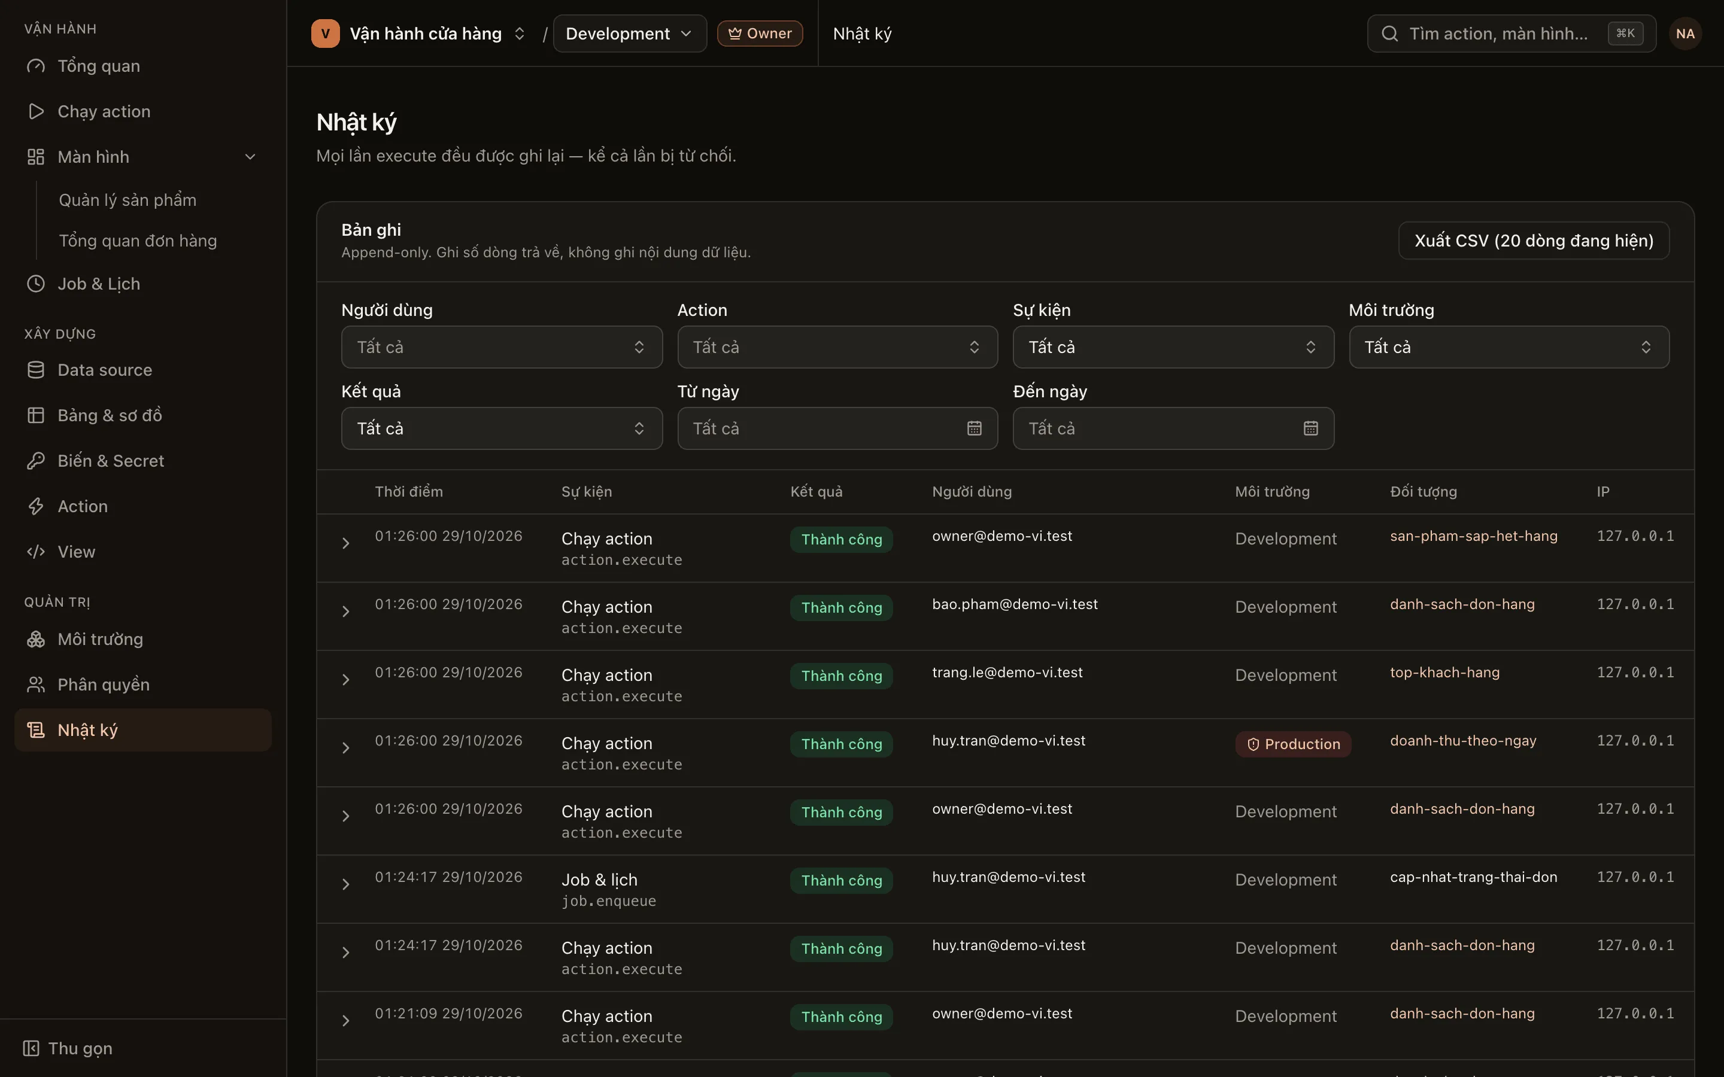Screen dimensions: 1724x1077
Task: Click the Owner role badge
Action: [x=760, y=34]
